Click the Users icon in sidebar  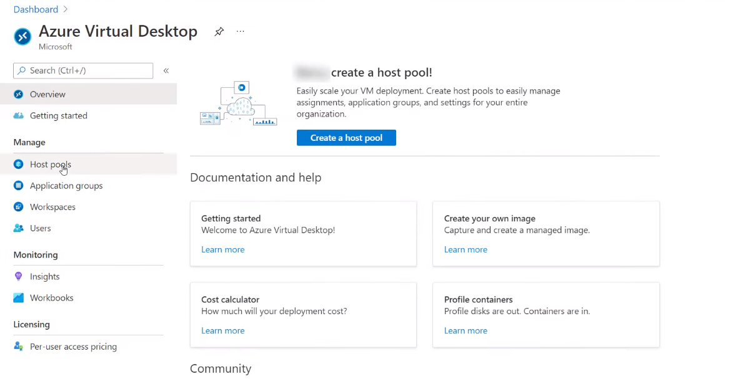tap(19, 228)
